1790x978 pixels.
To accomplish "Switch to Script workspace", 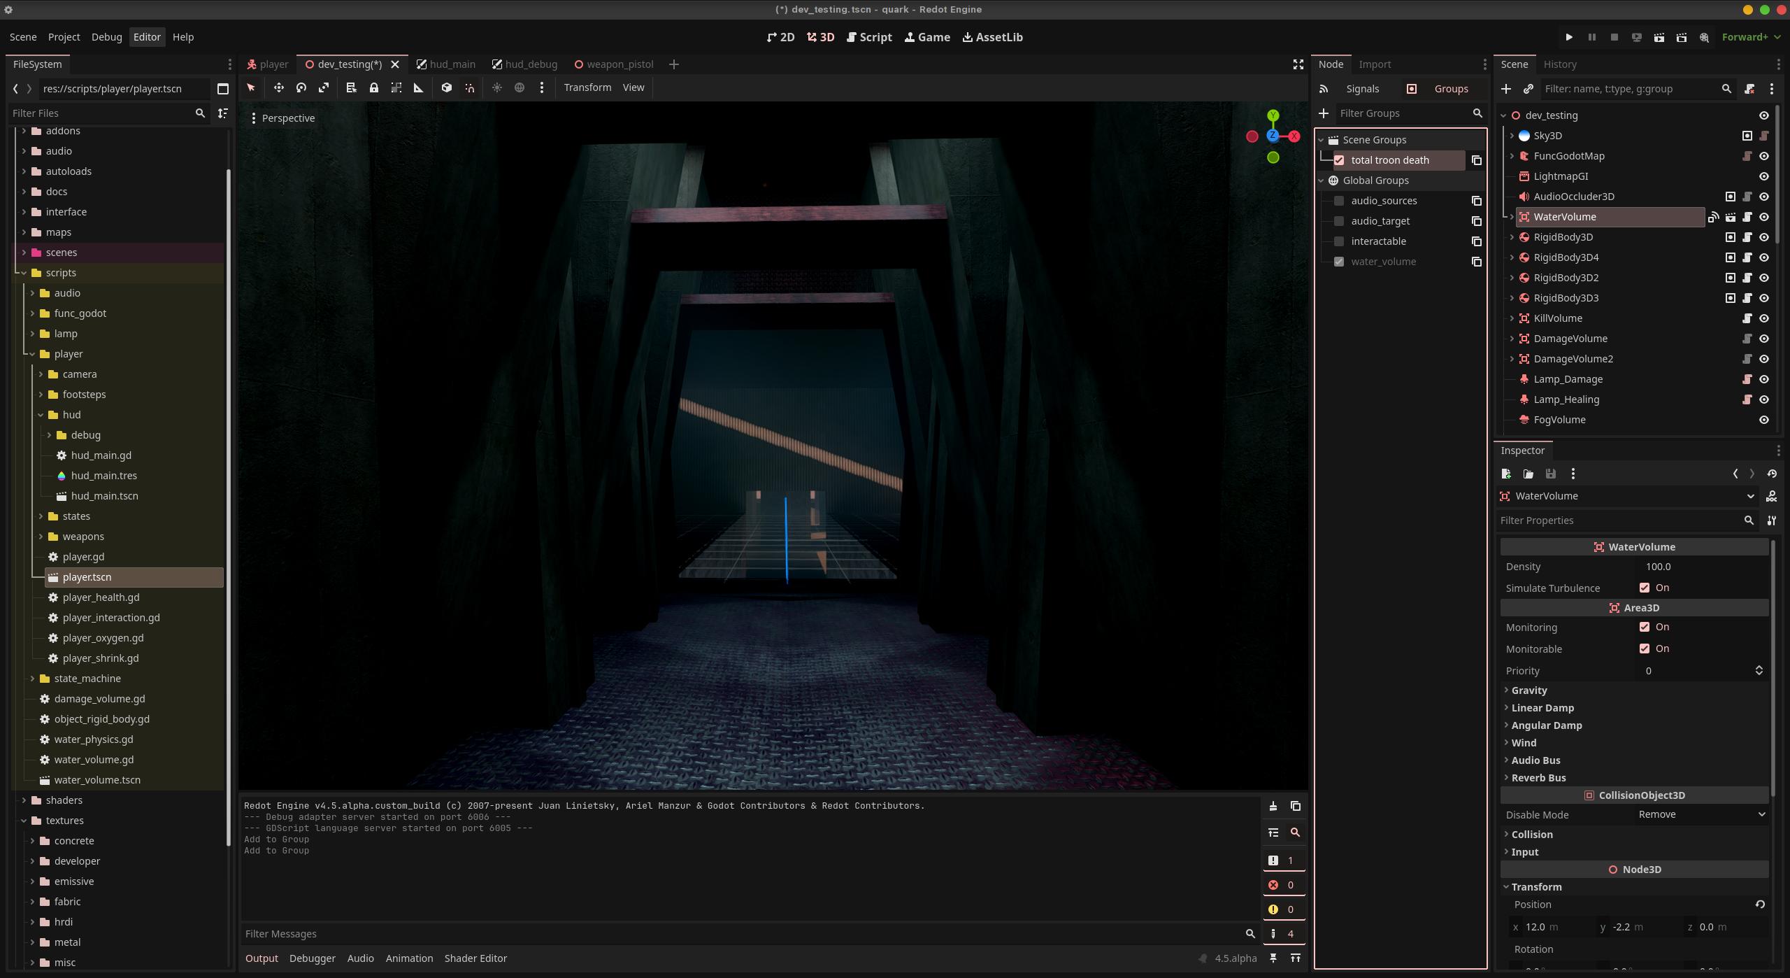I will 869,37.
